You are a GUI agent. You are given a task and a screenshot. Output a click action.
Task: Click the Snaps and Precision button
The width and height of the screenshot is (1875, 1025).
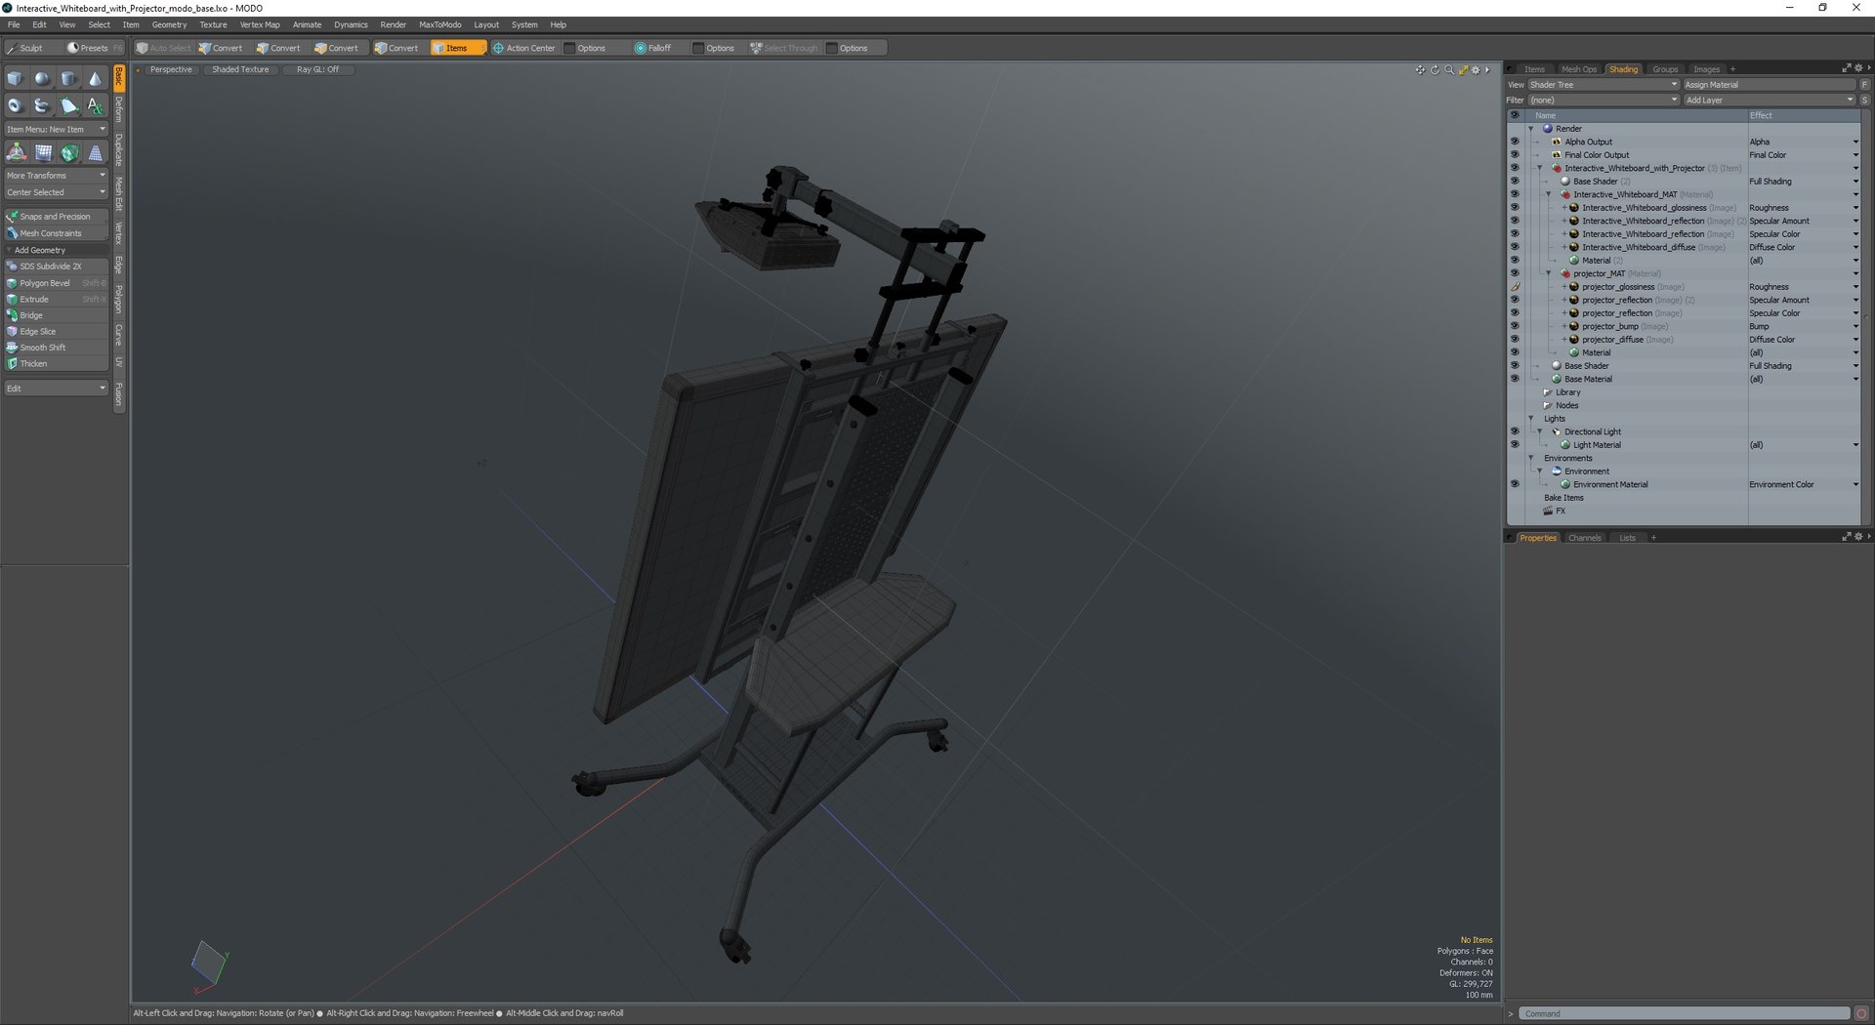56,217
